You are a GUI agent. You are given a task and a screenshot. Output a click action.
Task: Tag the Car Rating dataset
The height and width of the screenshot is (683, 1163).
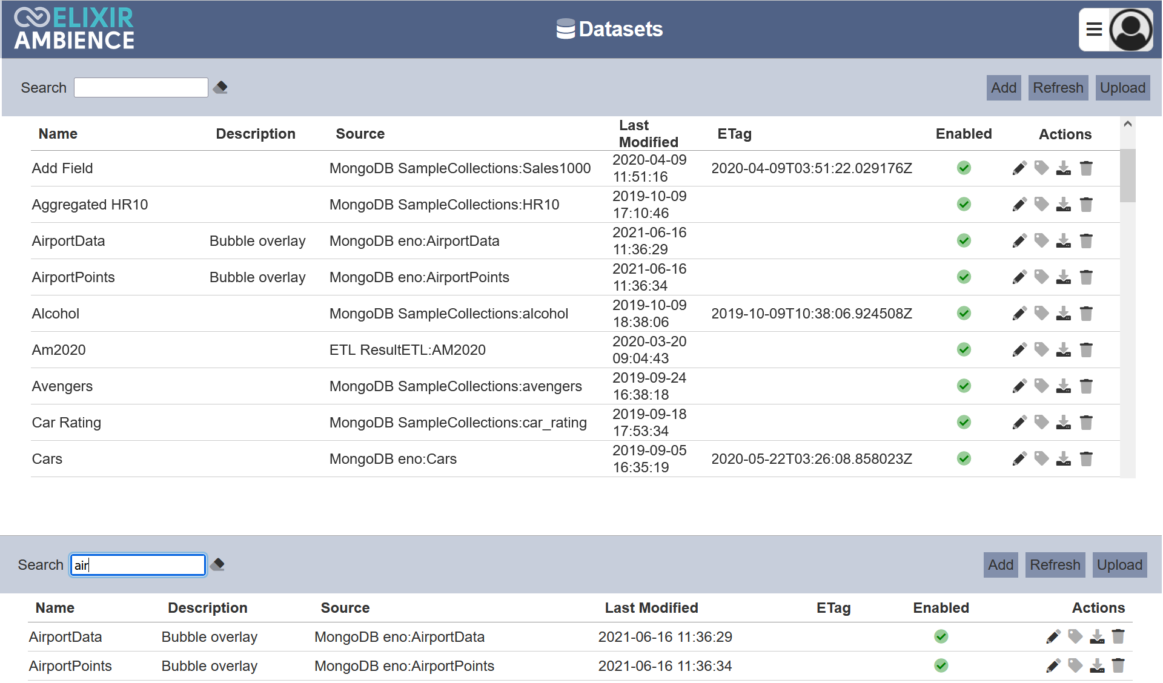(x=1041, y=423)
